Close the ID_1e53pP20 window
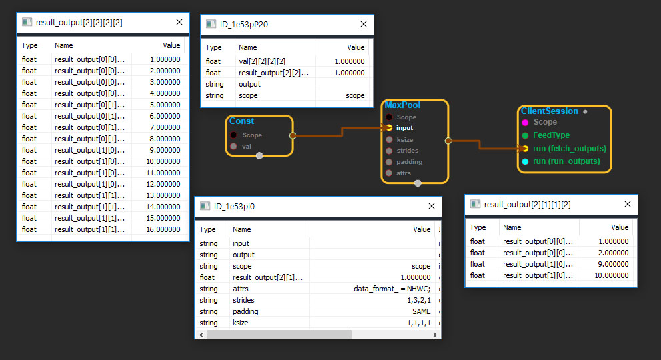The image size is (661, 360). pyautogui.click(x=364, y=24)
